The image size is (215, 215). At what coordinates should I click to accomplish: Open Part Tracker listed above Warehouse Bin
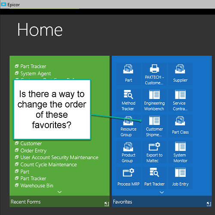31,178
